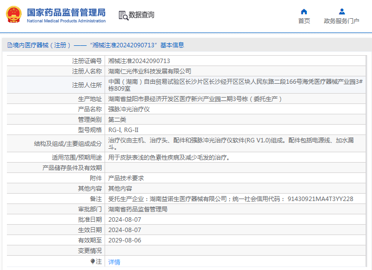Click product name 强脉冲光治疗仪
The height and width of the screenshot is (270, 372).
[129, 109]
